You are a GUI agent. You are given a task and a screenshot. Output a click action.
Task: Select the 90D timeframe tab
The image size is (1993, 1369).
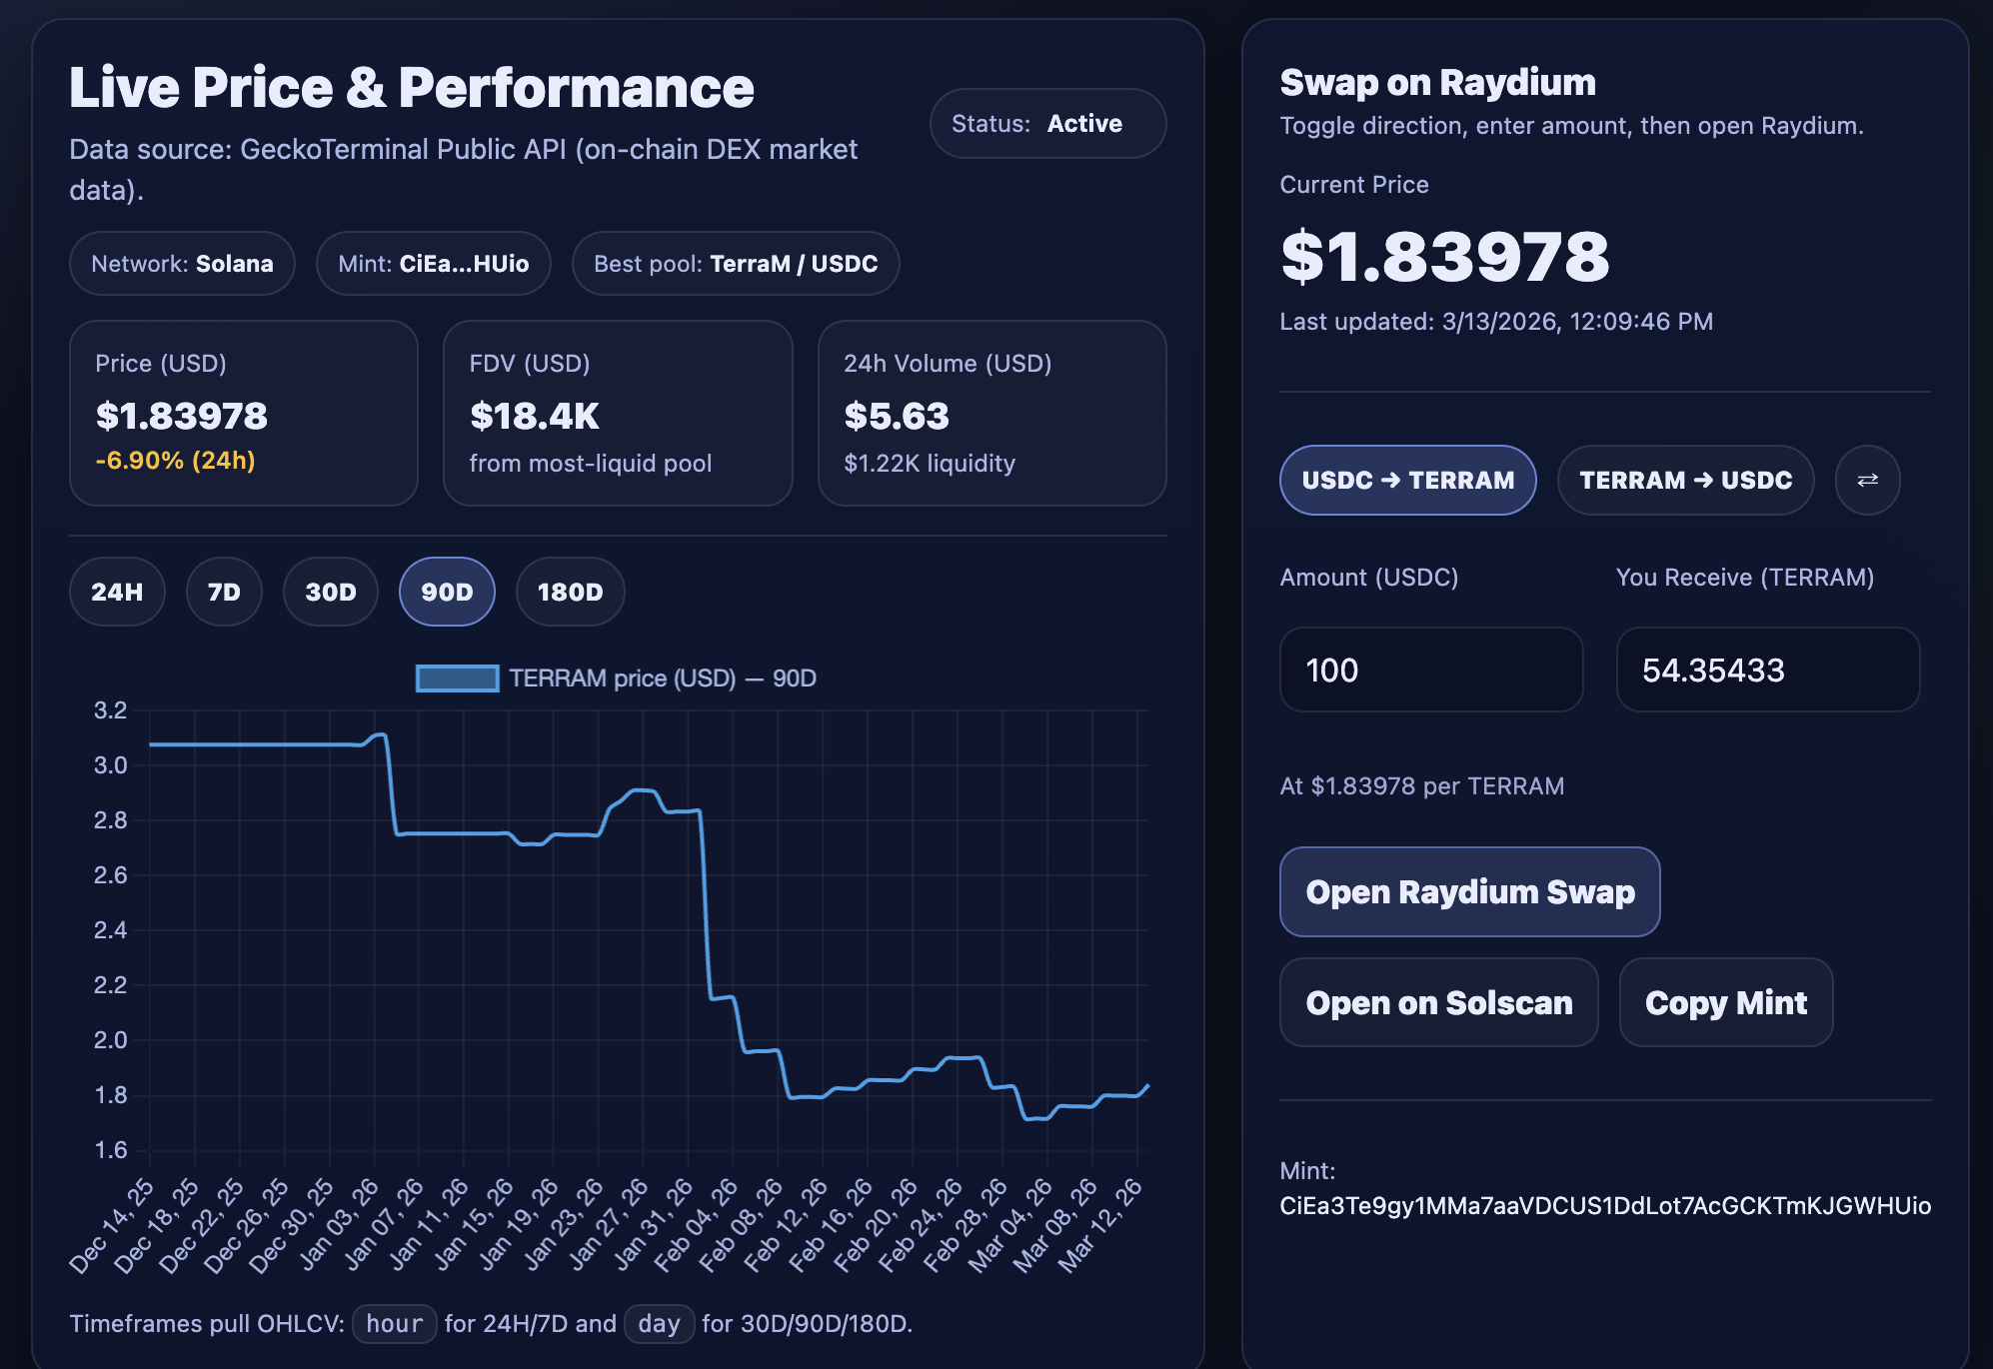pyautogui.click(x=447, y=592)
